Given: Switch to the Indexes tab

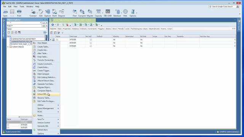Looking at the screenshot, I should tap(83, 29).
